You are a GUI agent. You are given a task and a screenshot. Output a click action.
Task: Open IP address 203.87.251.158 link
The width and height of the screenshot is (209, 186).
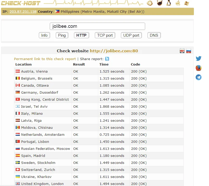tap(23, 11)
